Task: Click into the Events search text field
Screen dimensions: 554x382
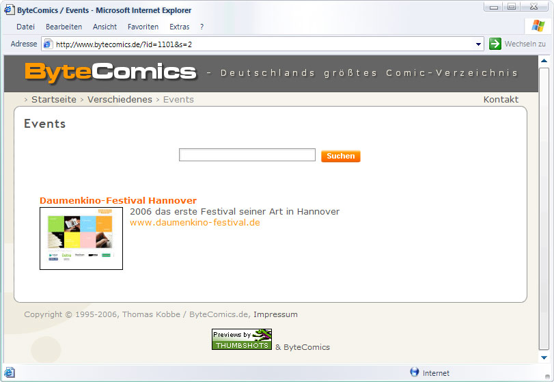Action: (x=247, y=155)
